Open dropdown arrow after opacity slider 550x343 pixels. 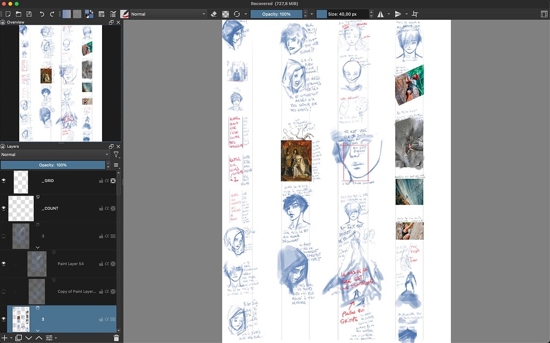[311, 14]
